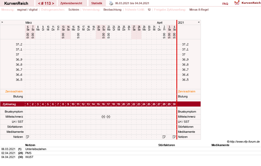Click the KurvenReich title
This screenshot has width=261, height=166.
pos(16,3)
